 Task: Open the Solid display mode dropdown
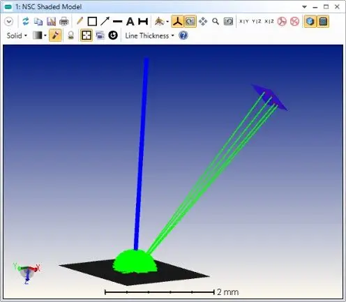click(17, 36)
